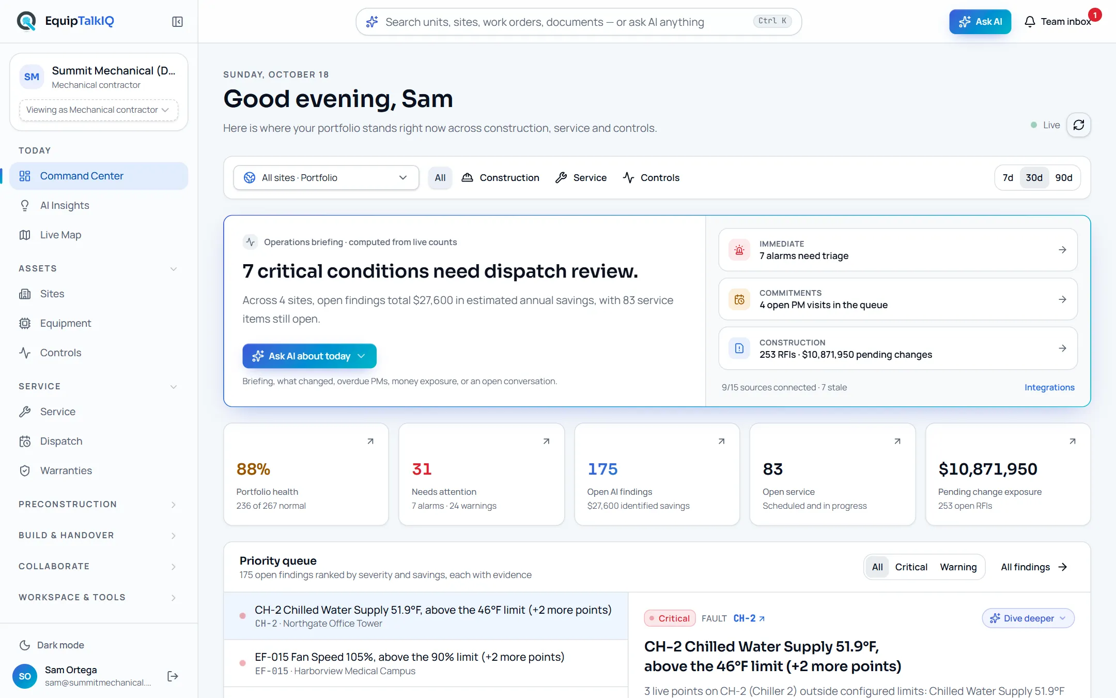The height and width of the screenshot is (698, 1116).
Task: Expand the Build & Handover section
Action: [98, 536]
